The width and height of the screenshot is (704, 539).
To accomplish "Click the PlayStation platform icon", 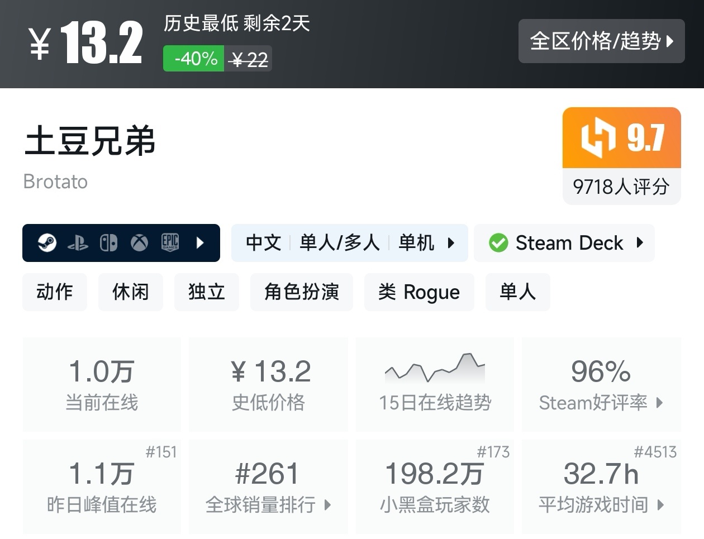I will click(x=78, y=243).
